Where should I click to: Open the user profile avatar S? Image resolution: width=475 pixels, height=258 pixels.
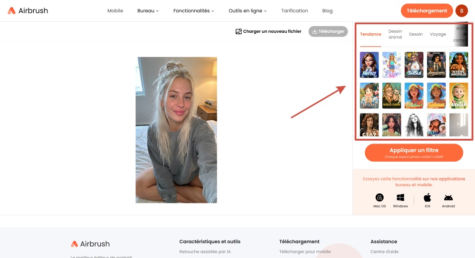(462, 10)
